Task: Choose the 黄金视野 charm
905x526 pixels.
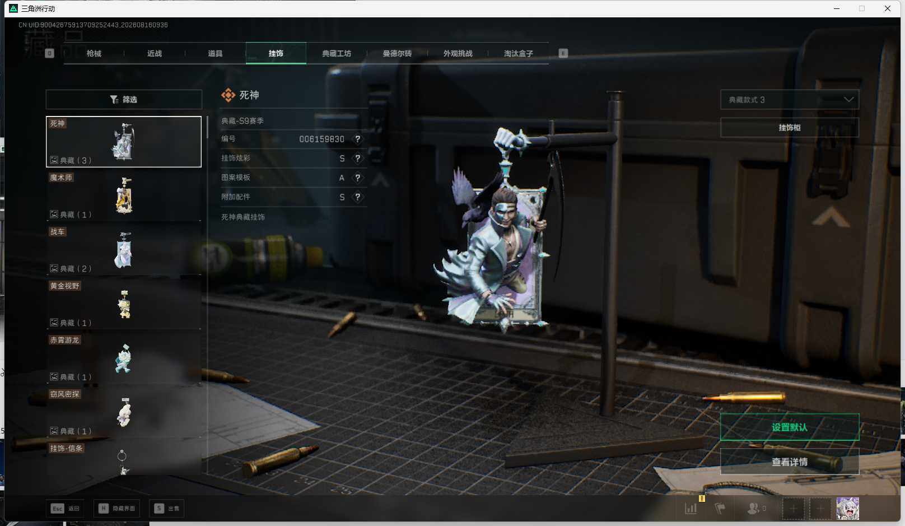Action: (124, 305)
